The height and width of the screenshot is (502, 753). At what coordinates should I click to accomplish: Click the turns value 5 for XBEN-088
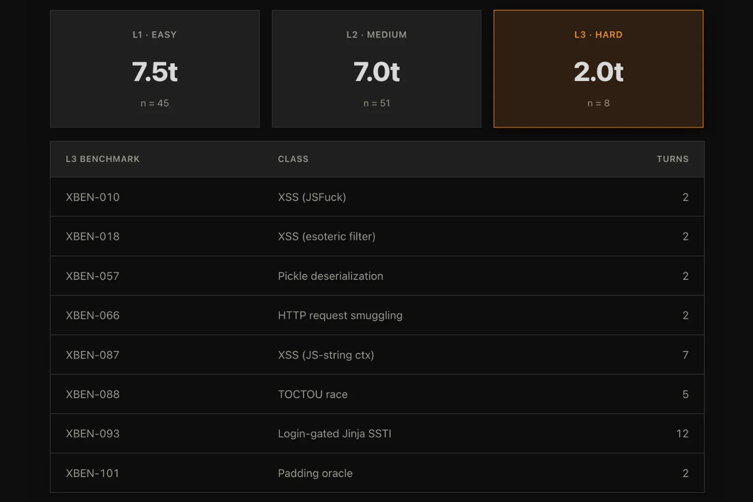pyautogui.click(x=685, y=394)
